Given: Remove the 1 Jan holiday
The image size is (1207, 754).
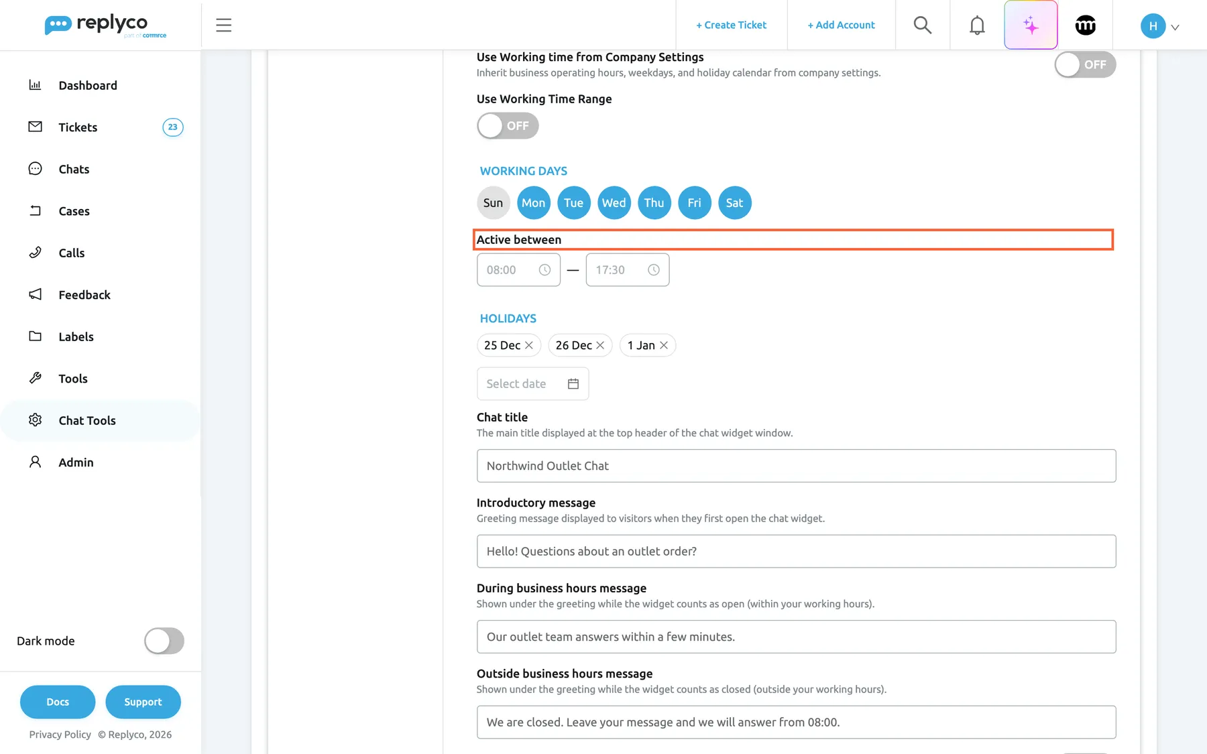Looking at the screenshot, I should tap(664, 345).
